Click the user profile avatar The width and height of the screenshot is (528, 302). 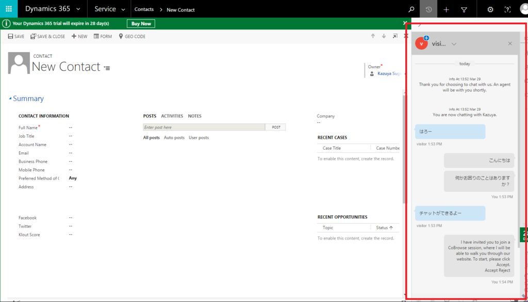point(524,9)
